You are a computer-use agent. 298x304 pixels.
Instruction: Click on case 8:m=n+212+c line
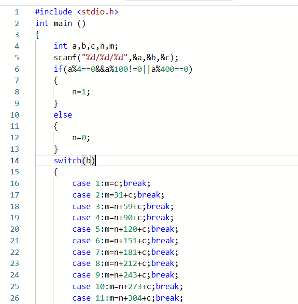pos(125,263)
